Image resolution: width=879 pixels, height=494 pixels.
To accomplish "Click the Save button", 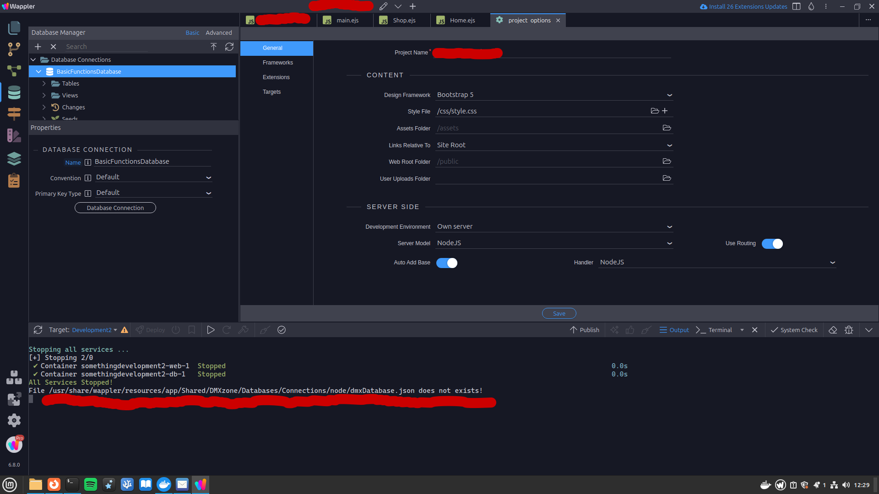I will (x=559, y=313).
